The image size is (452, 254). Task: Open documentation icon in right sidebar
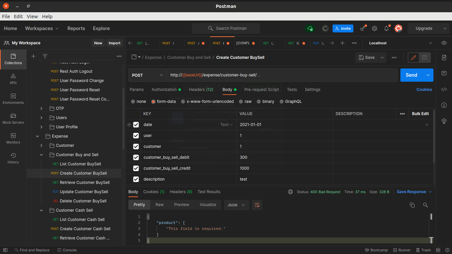[x=444, y=58]
